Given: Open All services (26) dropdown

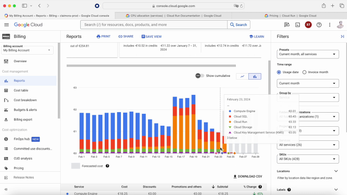Looking at the screenshot, I should 307,145.
